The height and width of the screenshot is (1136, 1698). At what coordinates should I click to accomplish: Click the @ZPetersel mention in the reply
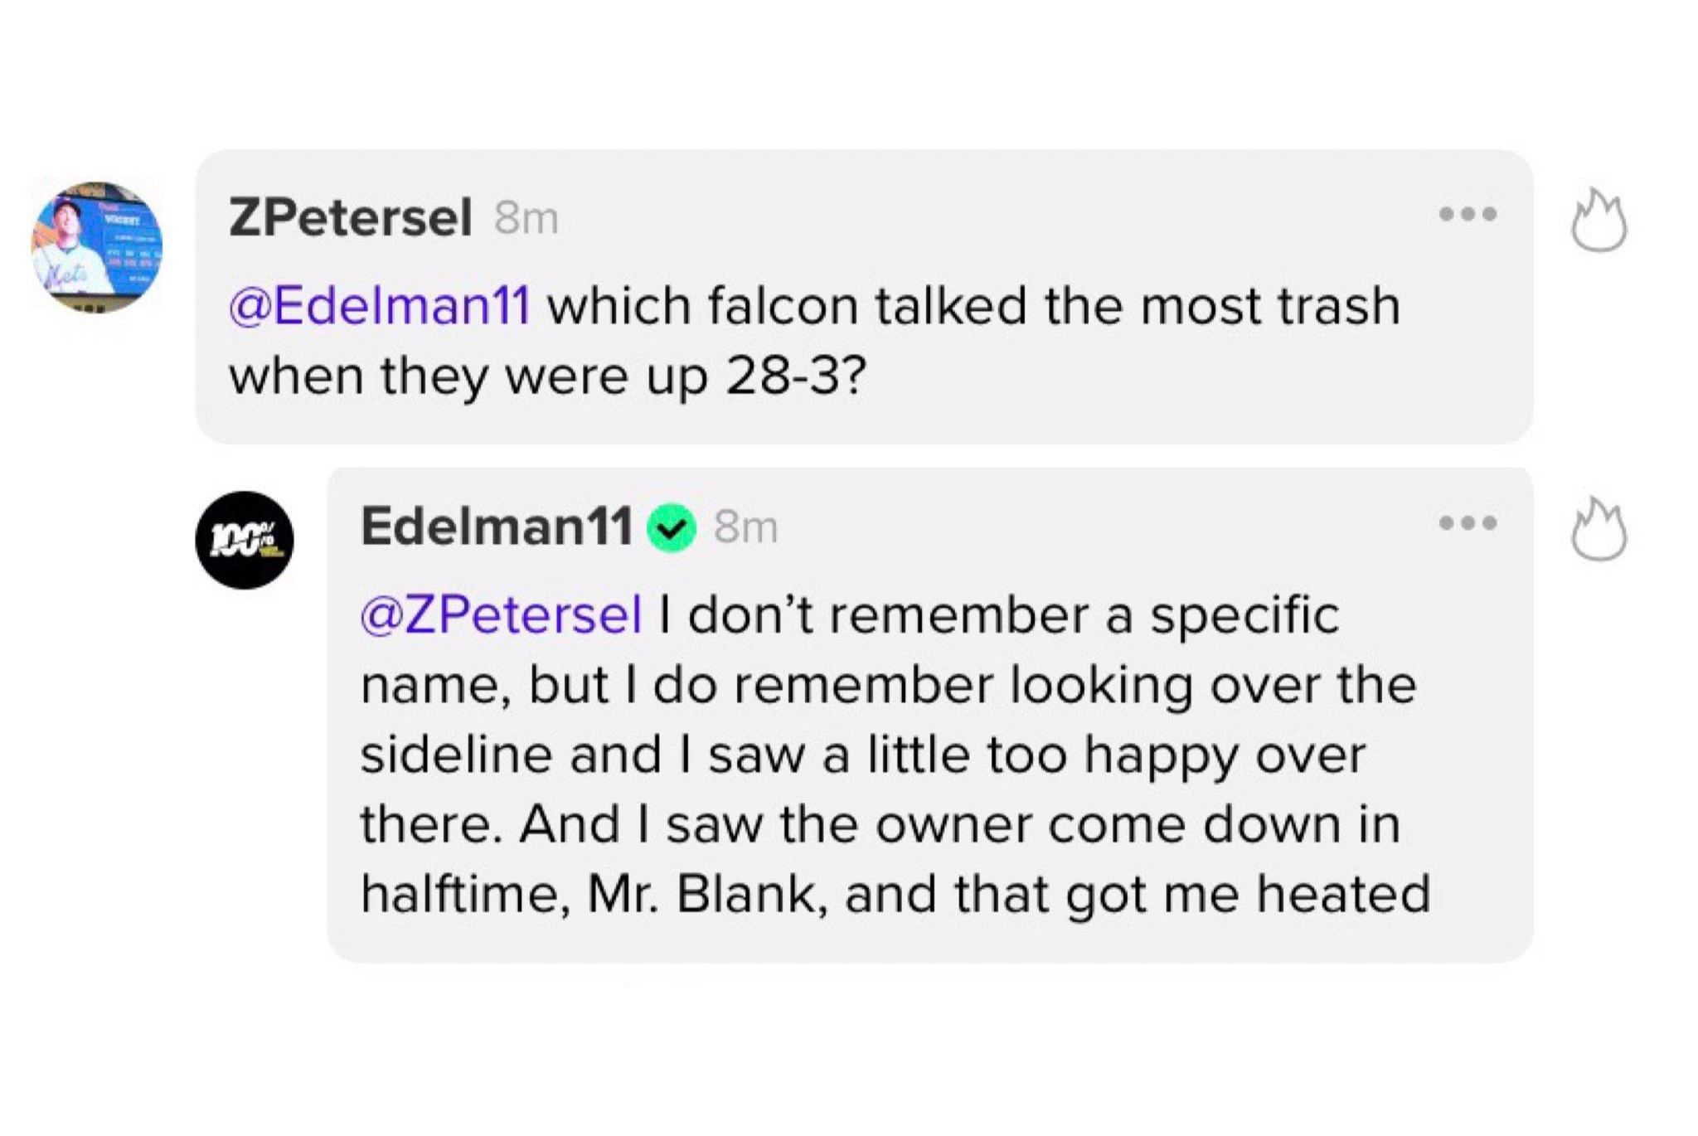click(501, 615)
